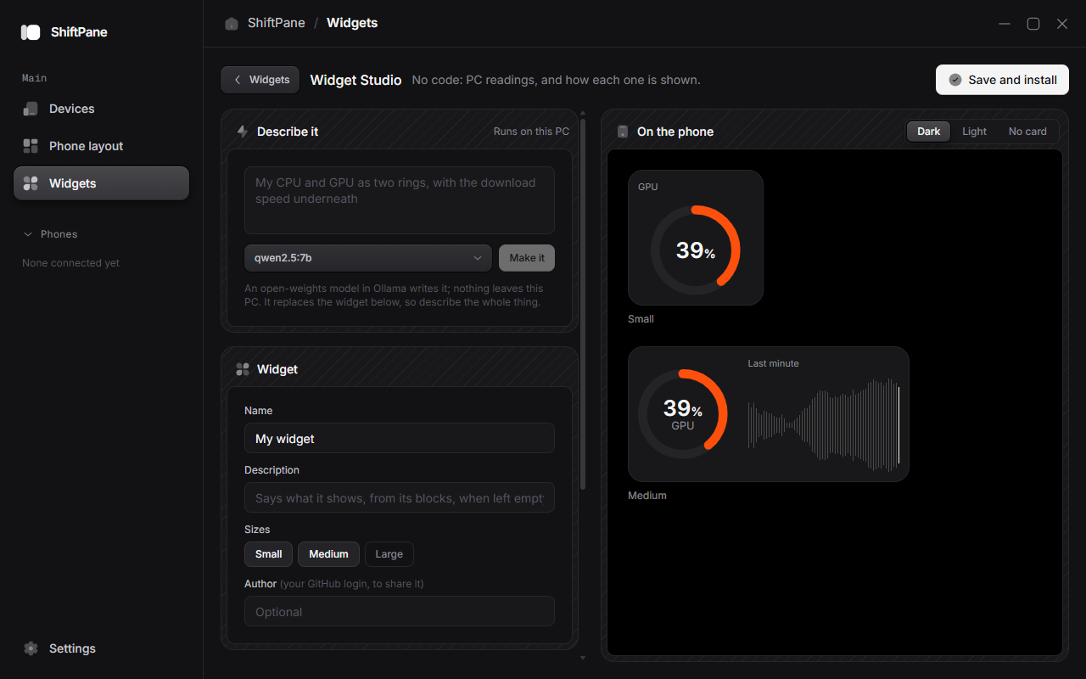Go back using the Widgets back button
Viewport: 1086px width, 679px height.
260,80
